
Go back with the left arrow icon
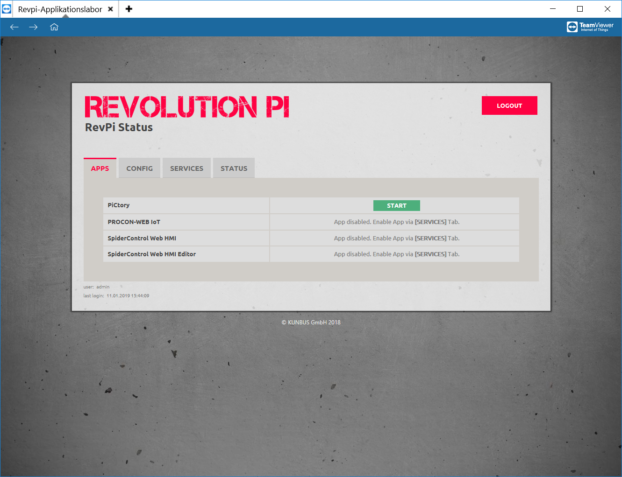point(14,27)
